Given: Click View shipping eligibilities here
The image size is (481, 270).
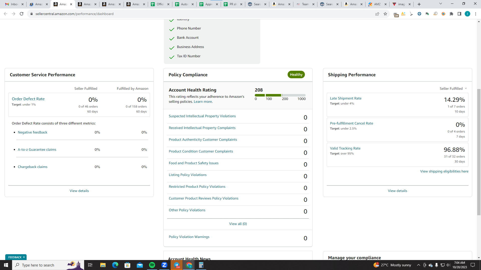Looking at the screenshot, I should click(444, 171).
